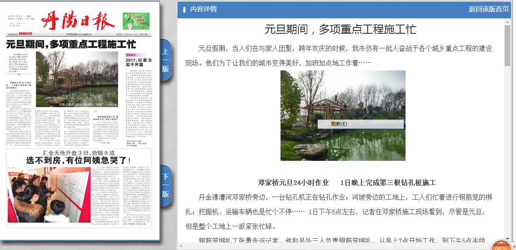Go to next page with 下一版 tab

[x=165, y=185]
